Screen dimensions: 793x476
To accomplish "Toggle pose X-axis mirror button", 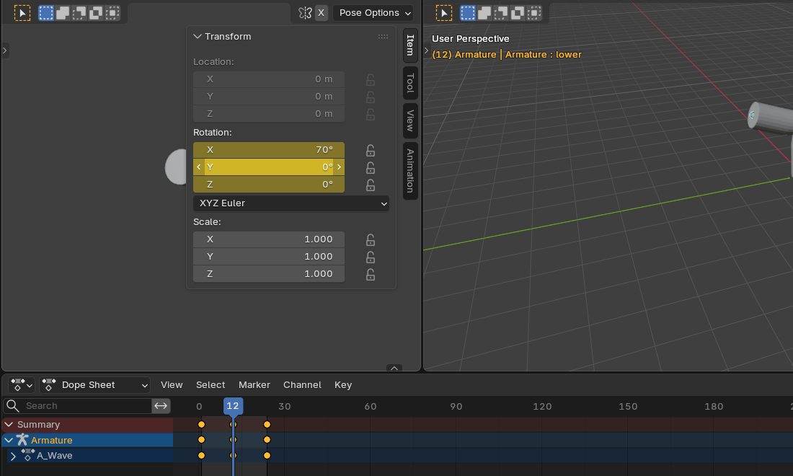I will tap(321, 13).
